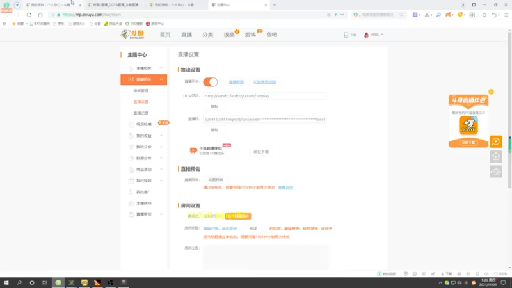Click the green 360 browser taskbar icon
512x288 pixels.
click(58, 282)
